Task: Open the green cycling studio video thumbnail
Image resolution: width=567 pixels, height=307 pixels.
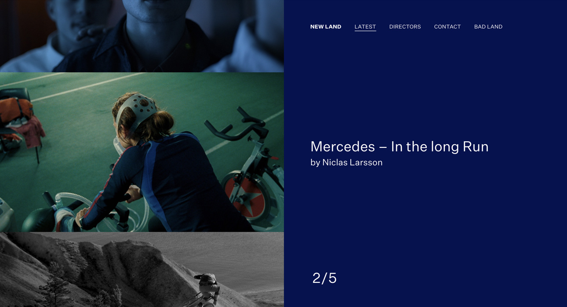Action: coord(142,152)
